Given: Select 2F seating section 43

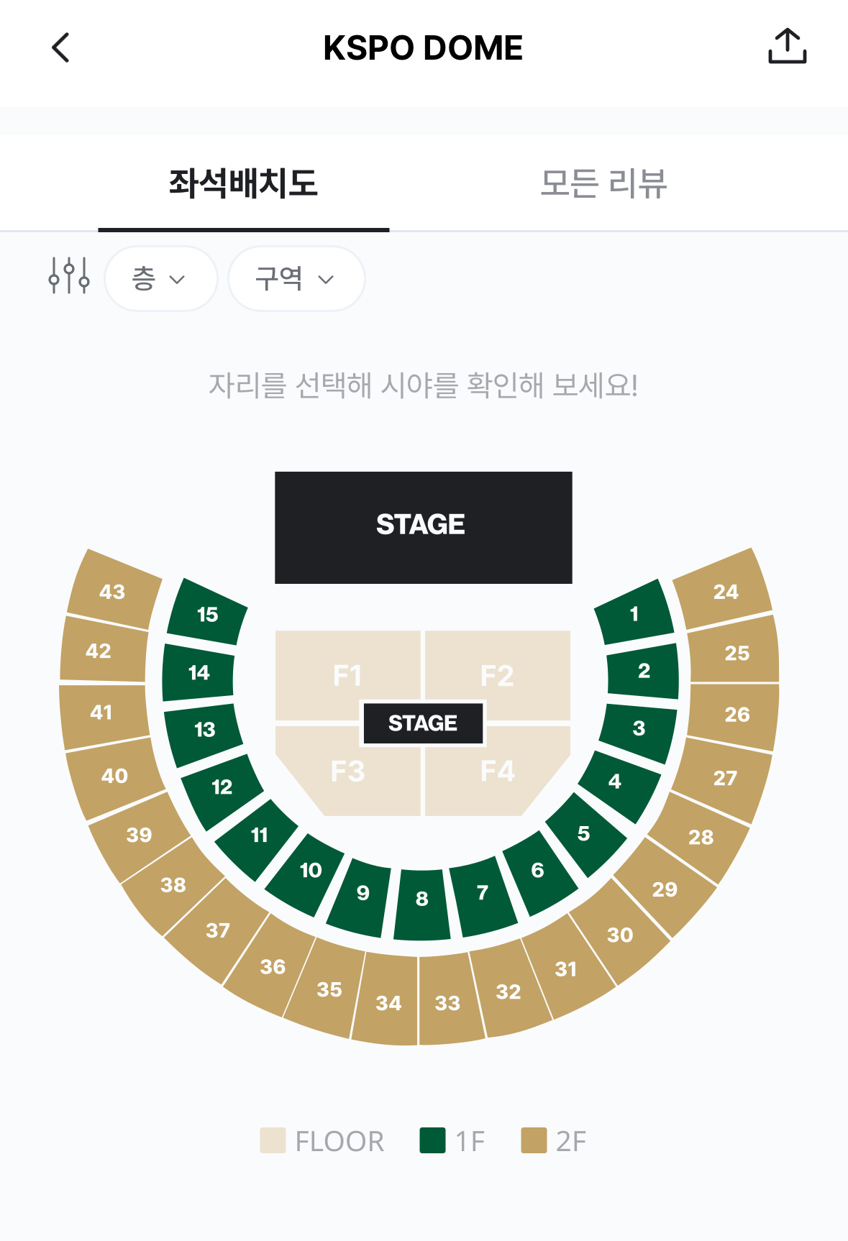Looking at the screenshot, I should point(112,591).
